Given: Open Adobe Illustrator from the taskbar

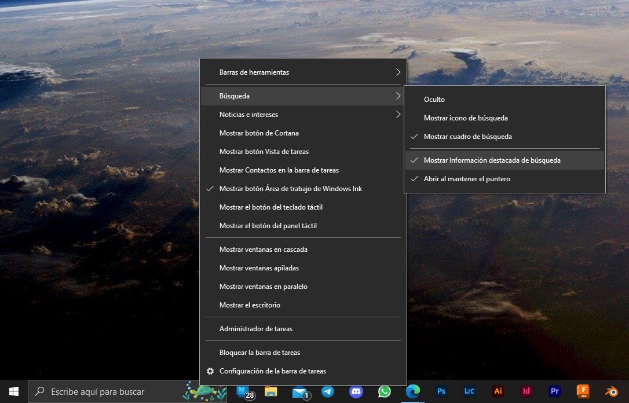Looking at the screenshot, I should click(x=498, y=391).
